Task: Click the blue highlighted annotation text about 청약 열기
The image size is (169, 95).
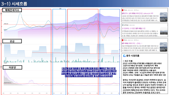Action: pyautogui.click(x=89, y=72)
